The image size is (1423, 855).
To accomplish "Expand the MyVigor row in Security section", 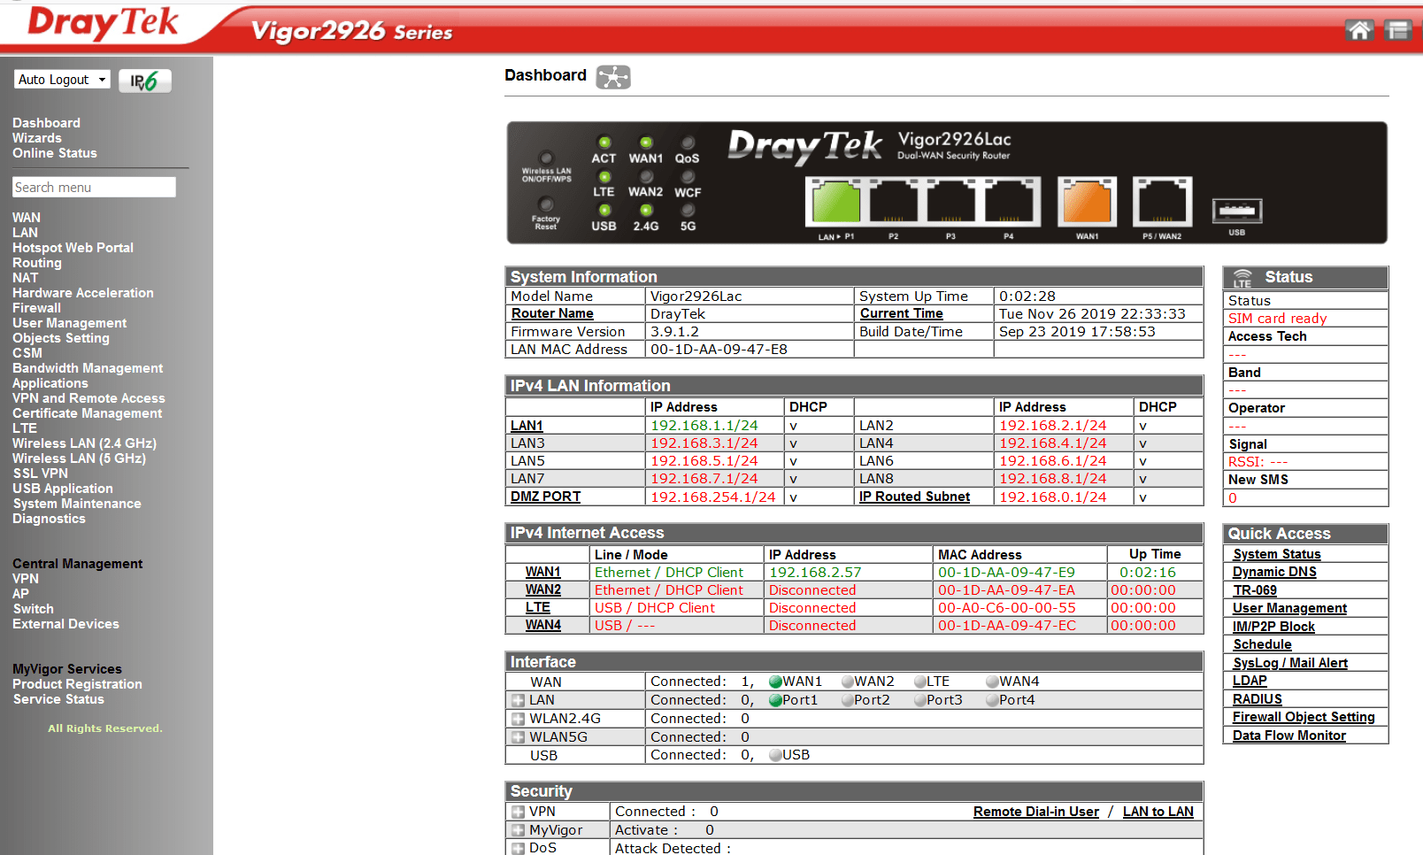I will pos(518,830).
